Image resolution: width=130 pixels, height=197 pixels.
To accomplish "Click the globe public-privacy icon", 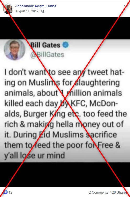I will 43,11.
